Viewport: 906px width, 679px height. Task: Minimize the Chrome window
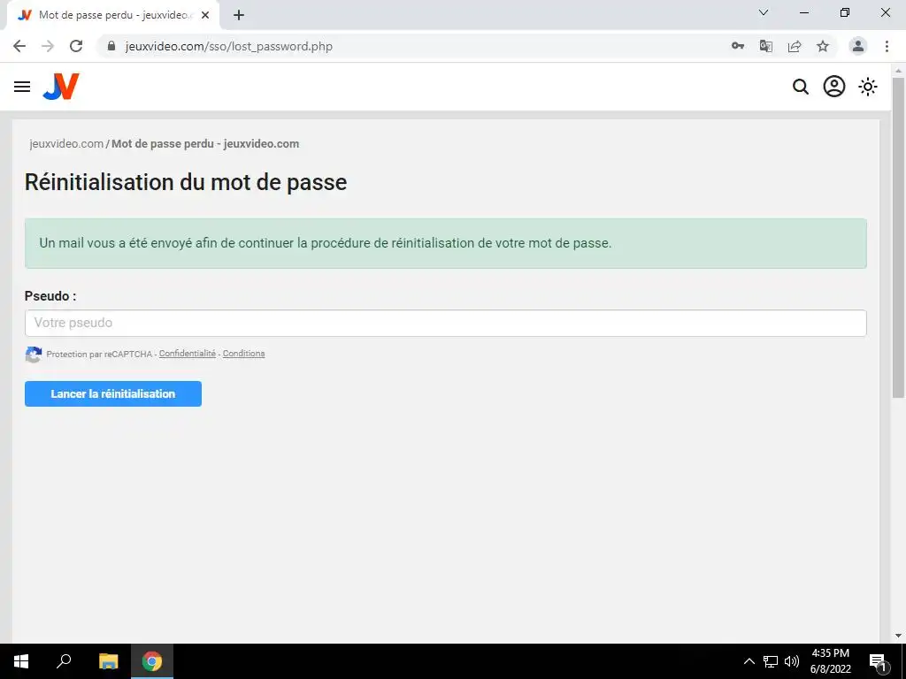[803, 12]
